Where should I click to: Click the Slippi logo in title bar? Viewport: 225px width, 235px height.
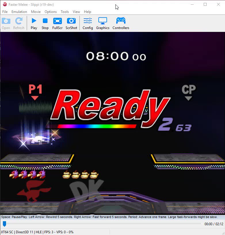point(5,5)
